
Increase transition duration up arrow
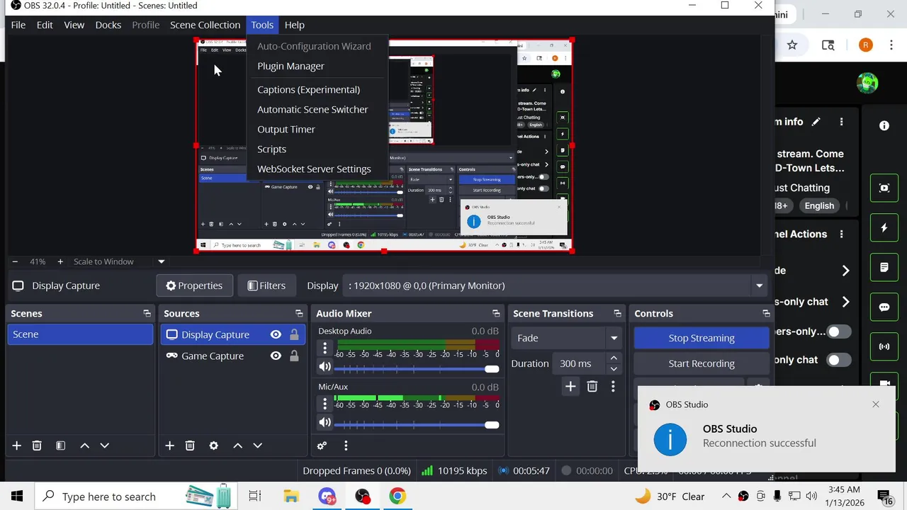(x=614, y=358)
